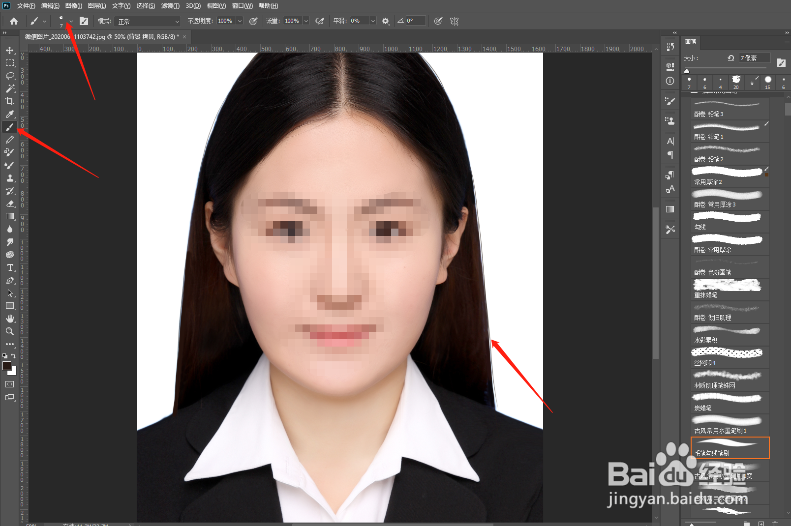Open the Paragraph panel icon

[x=670, y=155]
